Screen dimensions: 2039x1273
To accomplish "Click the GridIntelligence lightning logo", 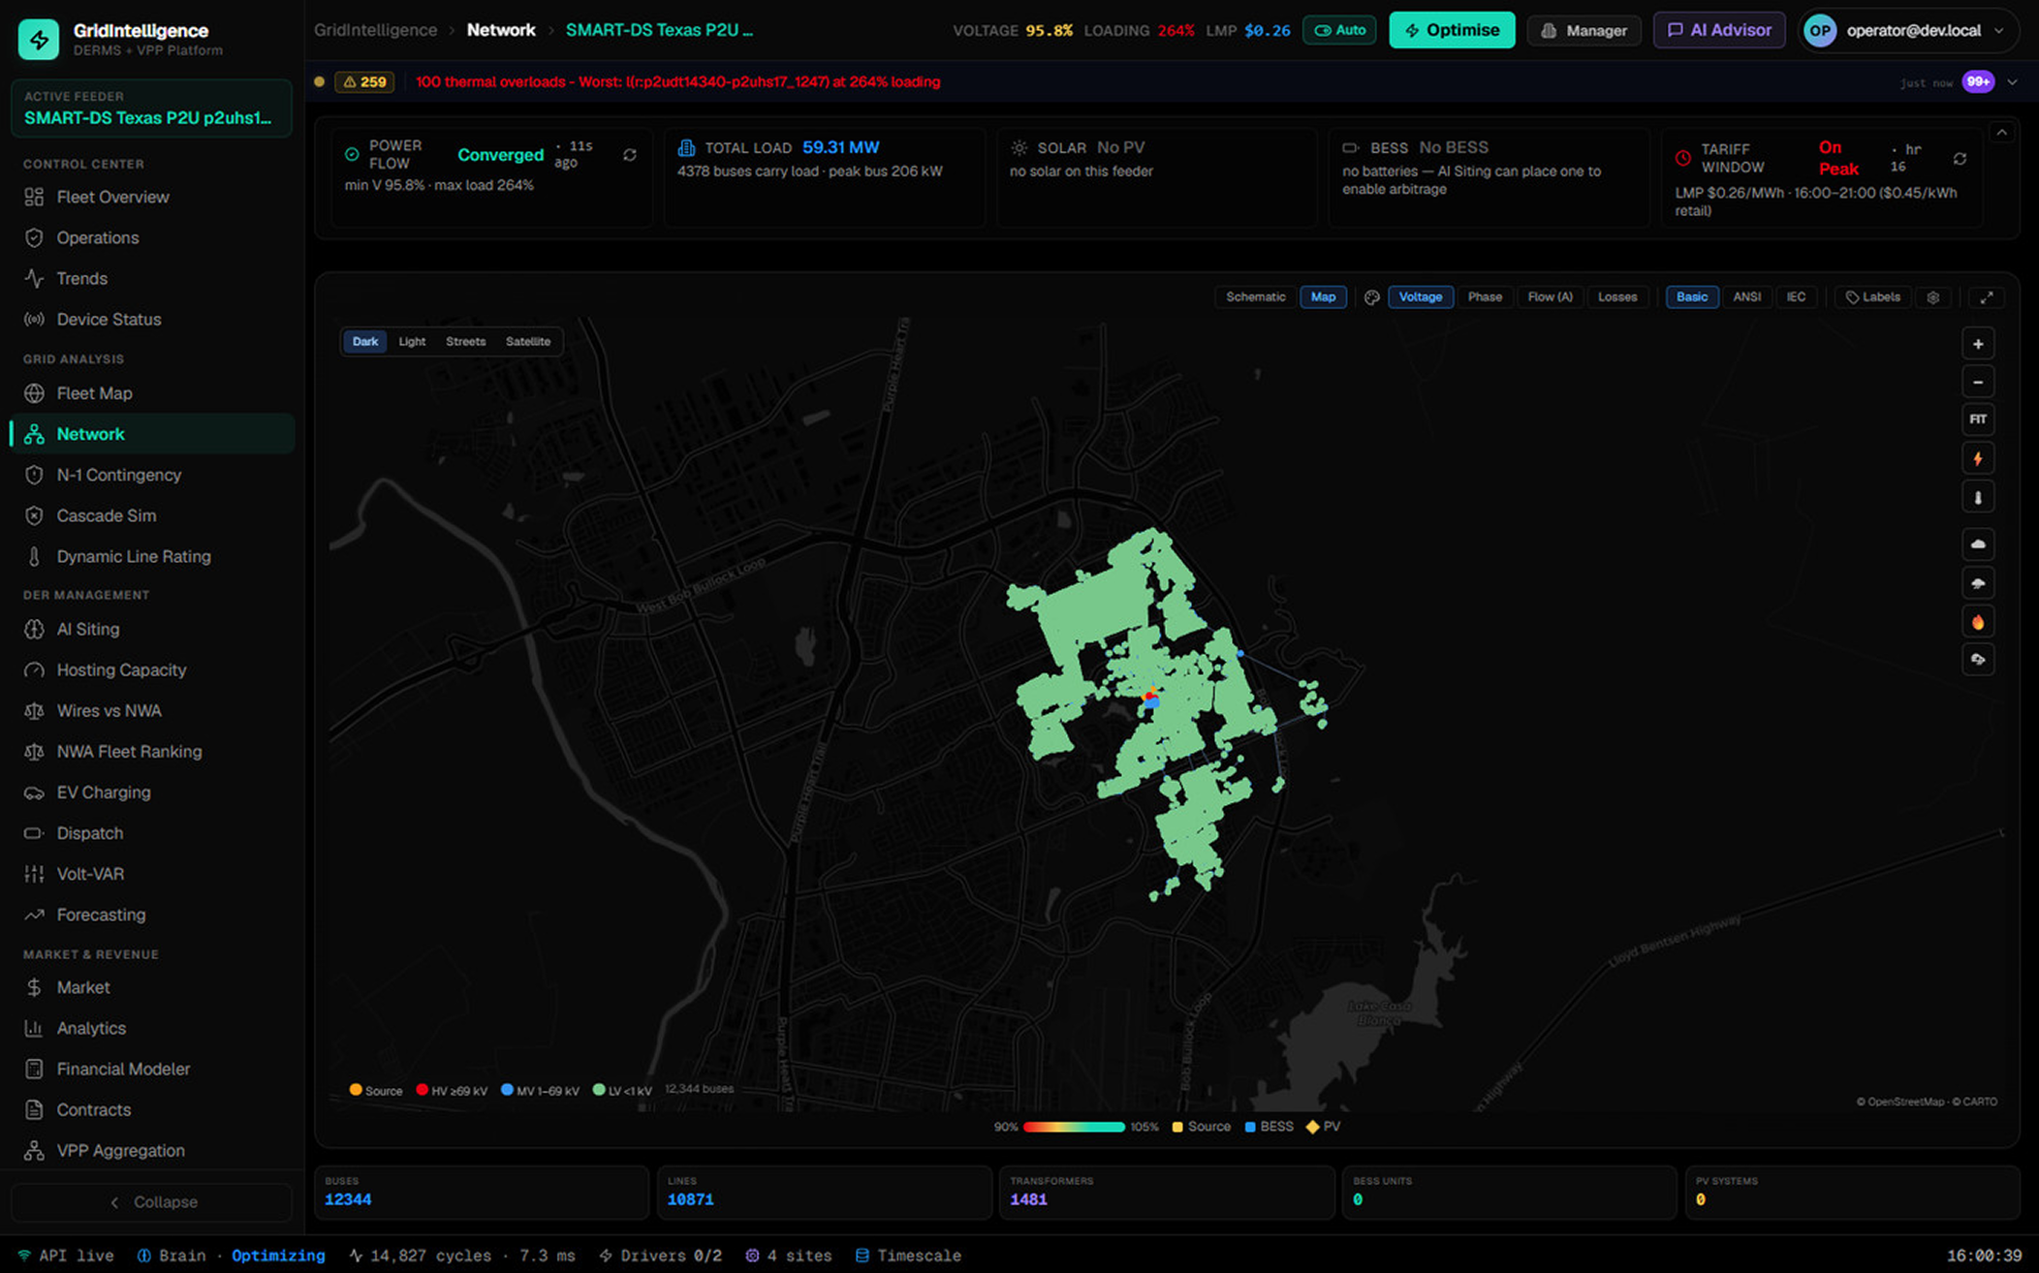I will (39, 39).
